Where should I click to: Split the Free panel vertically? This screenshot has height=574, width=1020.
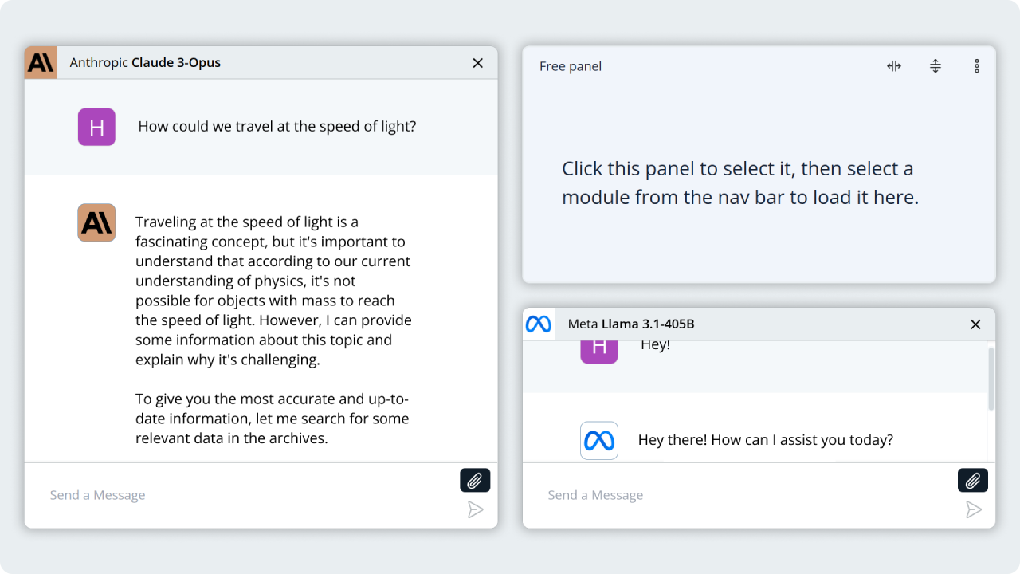pos(936,66)
